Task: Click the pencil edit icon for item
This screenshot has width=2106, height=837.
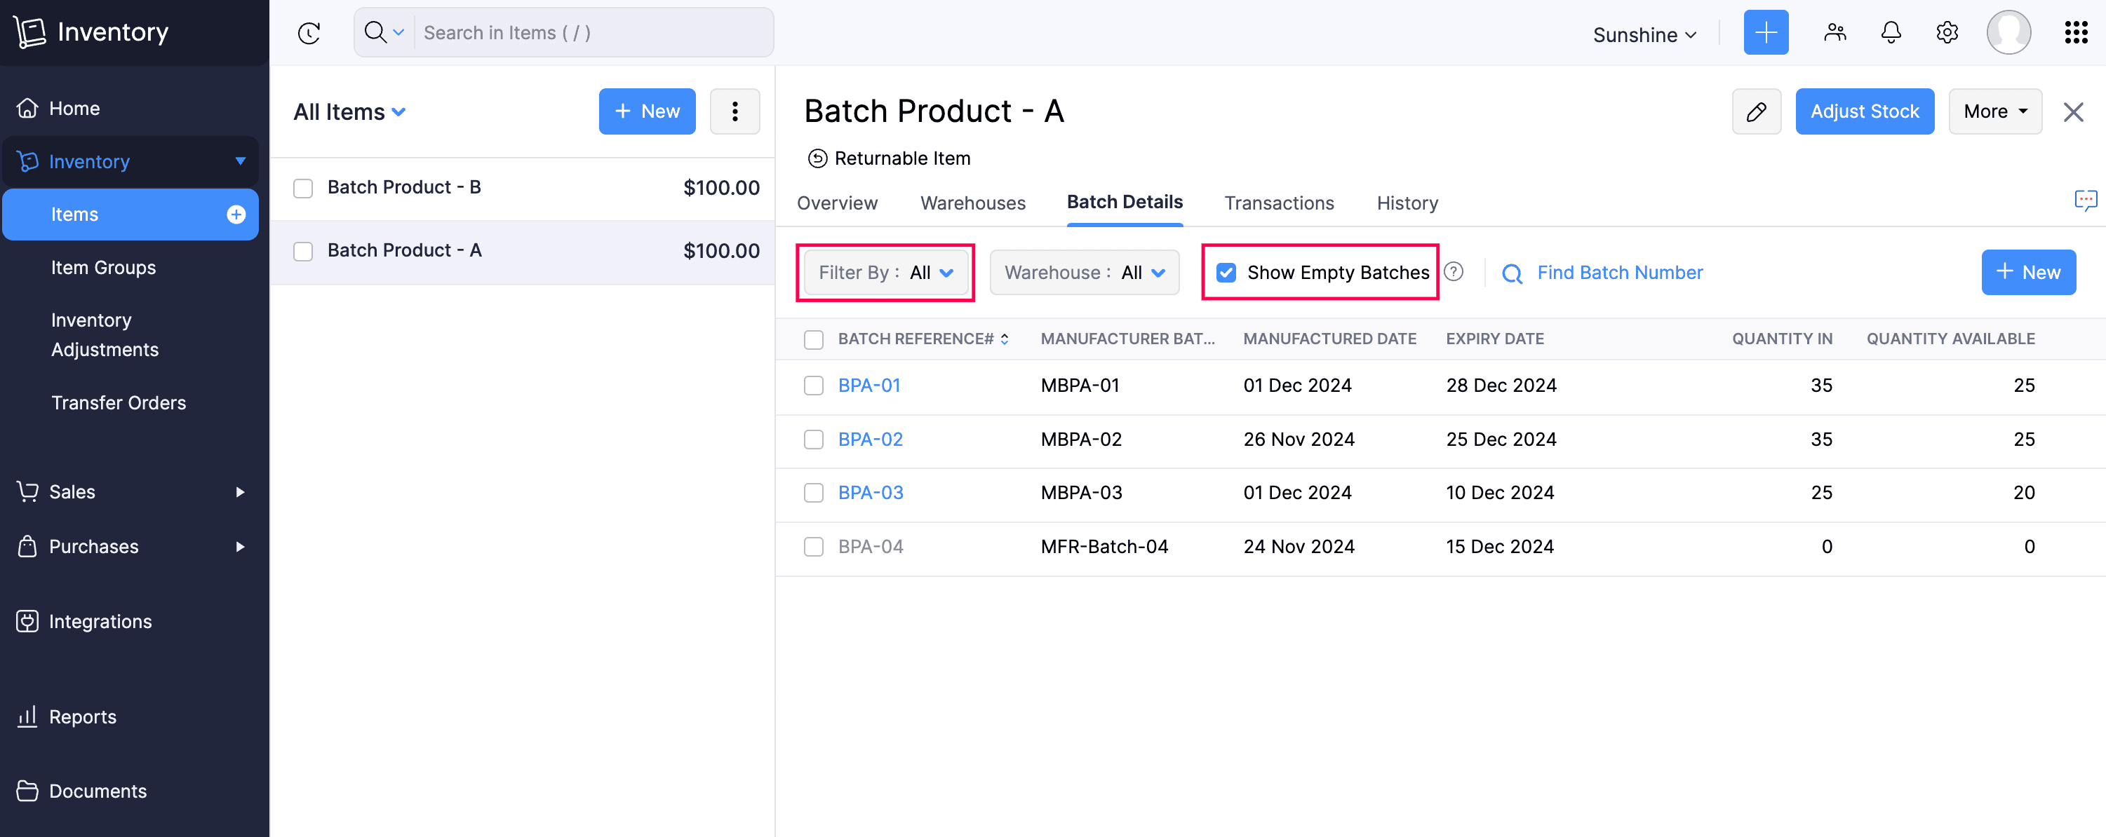Action: [x=1755, y=112]
